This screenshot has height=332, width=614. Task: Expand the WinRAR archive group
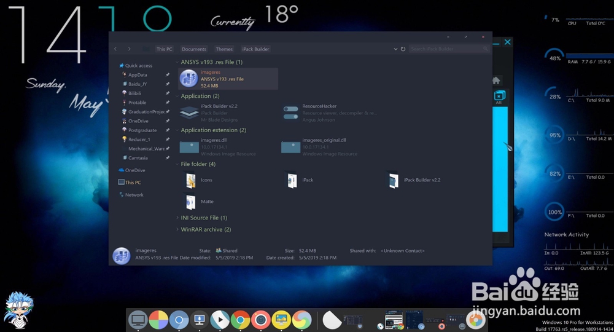click(177, 229)
